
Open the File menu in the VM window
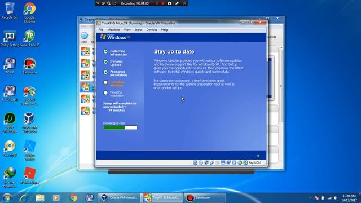pos(100,30)
